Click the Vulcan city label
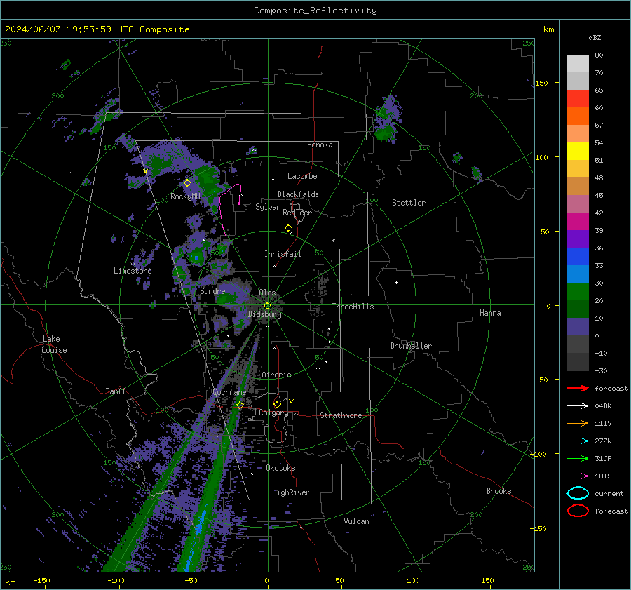This screenshot has width=631, height=590. [356, 521]
